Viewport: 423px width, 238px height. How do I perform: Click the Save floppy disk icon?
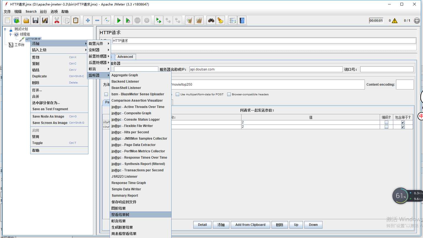coord(36,20)
